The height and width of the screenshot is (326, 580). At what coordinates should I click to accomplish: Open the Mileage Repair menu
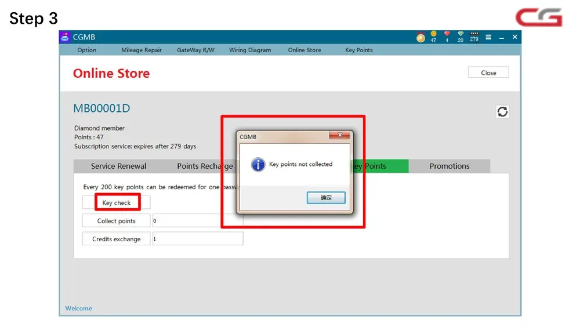142,50
